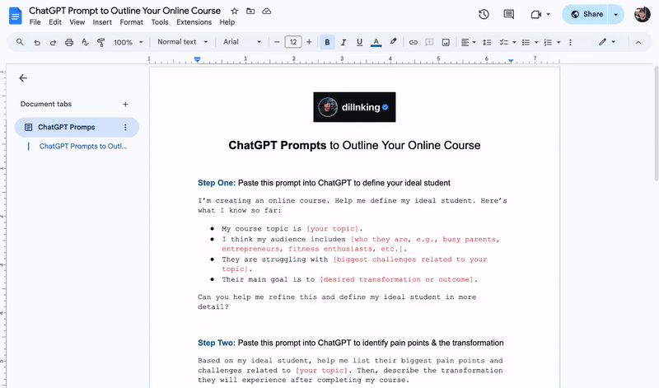Select the paint format tool
The image size is (659, 388).
[x=100, y=42]
